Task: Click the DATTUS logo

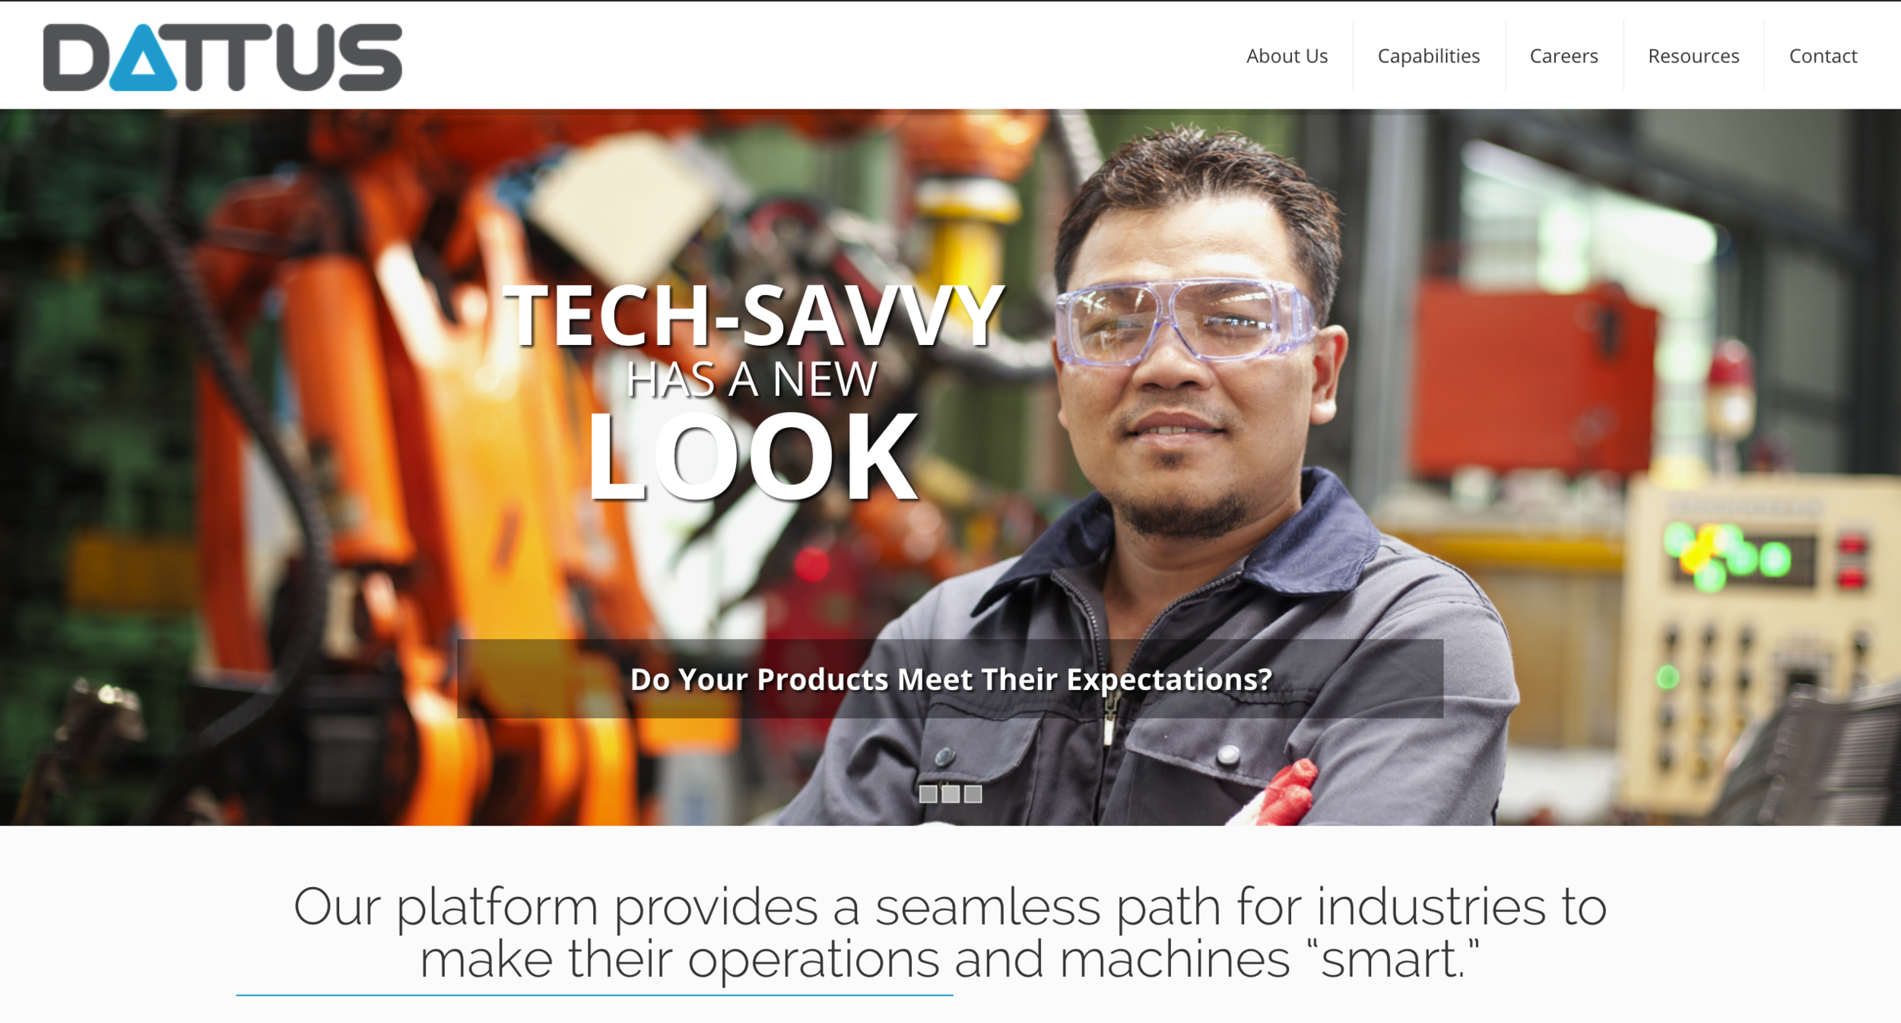Action: click(222, 57)
